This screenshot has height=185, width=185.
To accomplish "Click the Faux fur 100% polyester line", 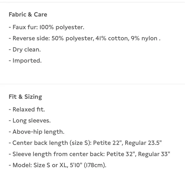I will point(47,27).
